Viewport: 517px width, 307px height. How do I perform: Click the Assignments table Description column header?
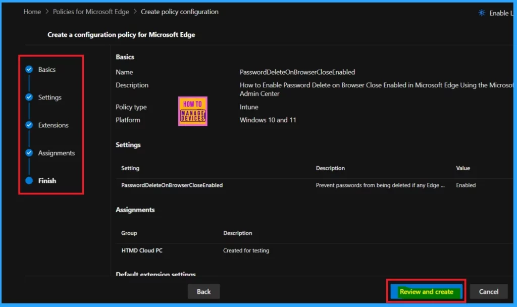point(237,233)
